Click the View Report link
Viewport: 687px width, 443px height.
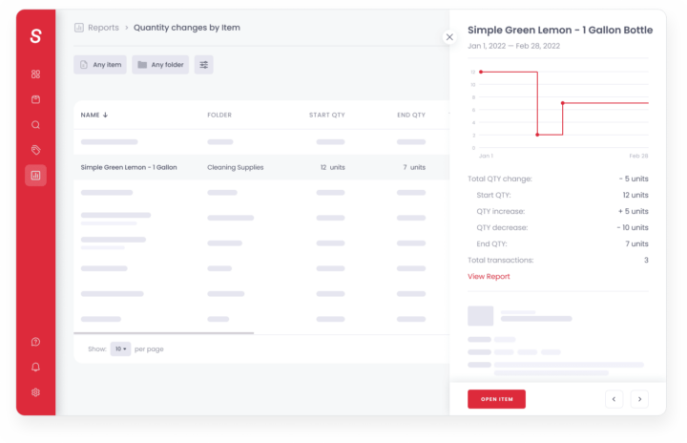tap(489, 277)
